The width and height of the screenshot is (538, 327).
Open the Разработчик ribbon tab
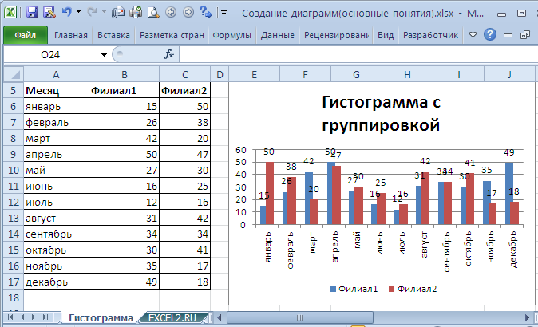430,35
